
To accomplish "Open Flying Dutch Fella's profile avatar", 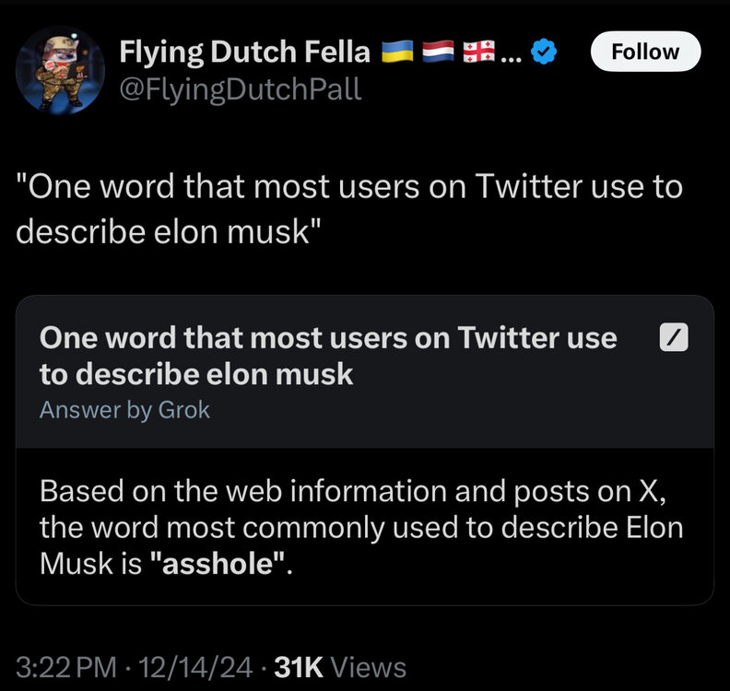I will coord(60,70).
